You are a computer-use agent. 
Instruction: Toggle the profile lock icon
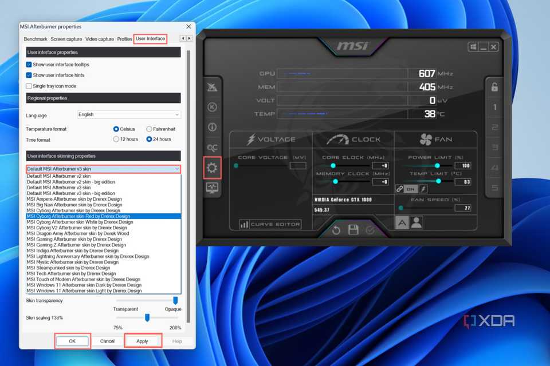(494, 87)
